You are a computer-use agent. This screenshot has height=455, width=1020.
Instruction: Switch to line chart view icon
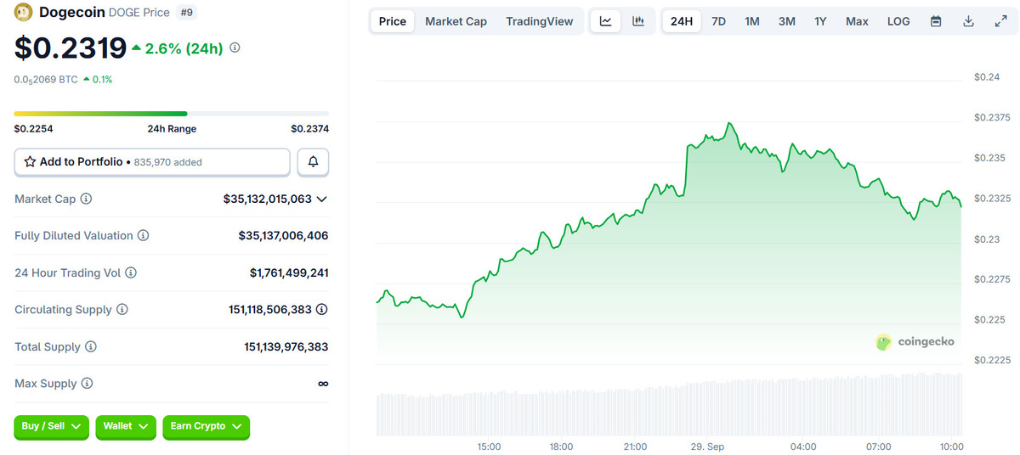click(x=605, y=21)
